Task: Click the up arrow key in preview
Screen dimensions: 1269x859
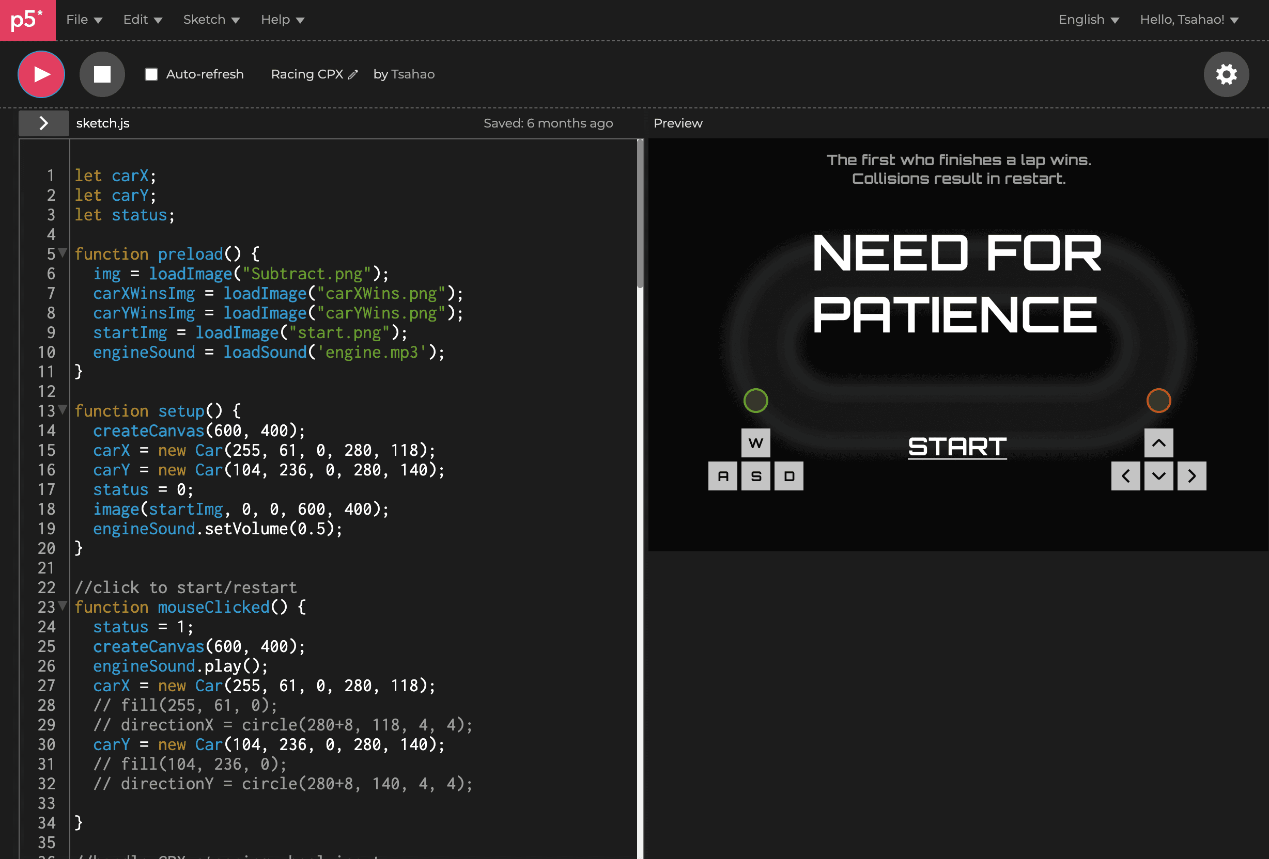Action: (1158, 443)
